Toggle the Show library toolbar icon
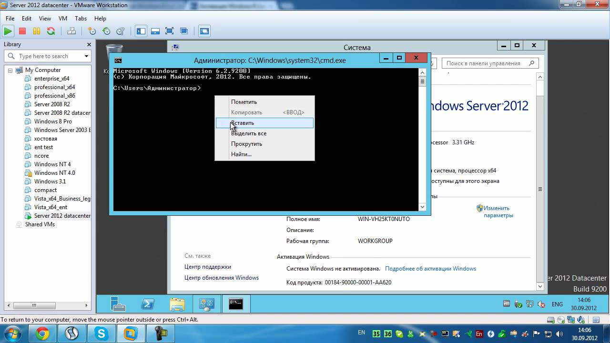The width and height of the screenshot is (610, 343). [x=141, y=31]
